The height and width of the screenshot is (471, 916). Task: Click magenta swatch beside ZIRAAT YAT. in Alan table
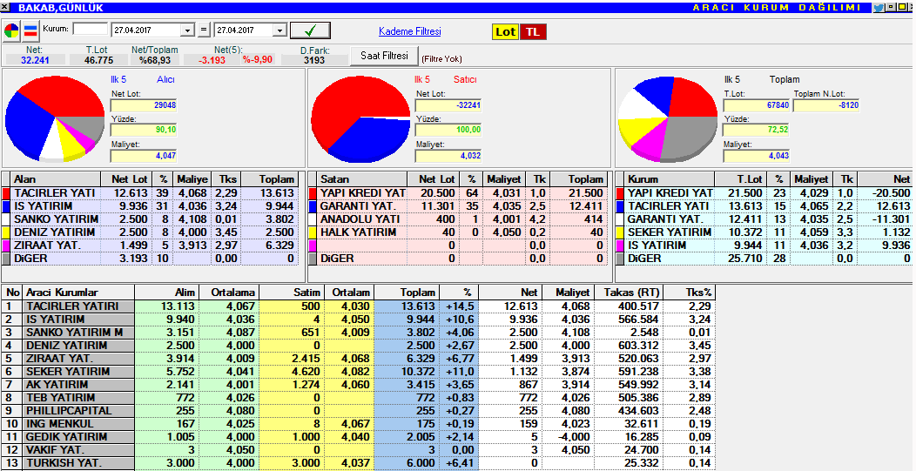[x=6, y=246]
